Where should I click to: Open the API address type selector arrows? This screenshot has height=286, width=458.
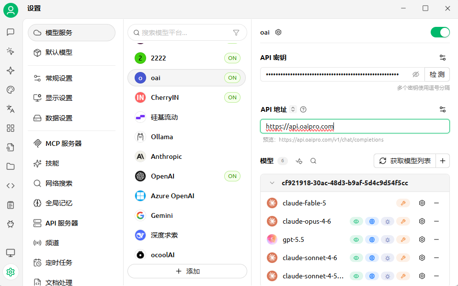(293, 109)
